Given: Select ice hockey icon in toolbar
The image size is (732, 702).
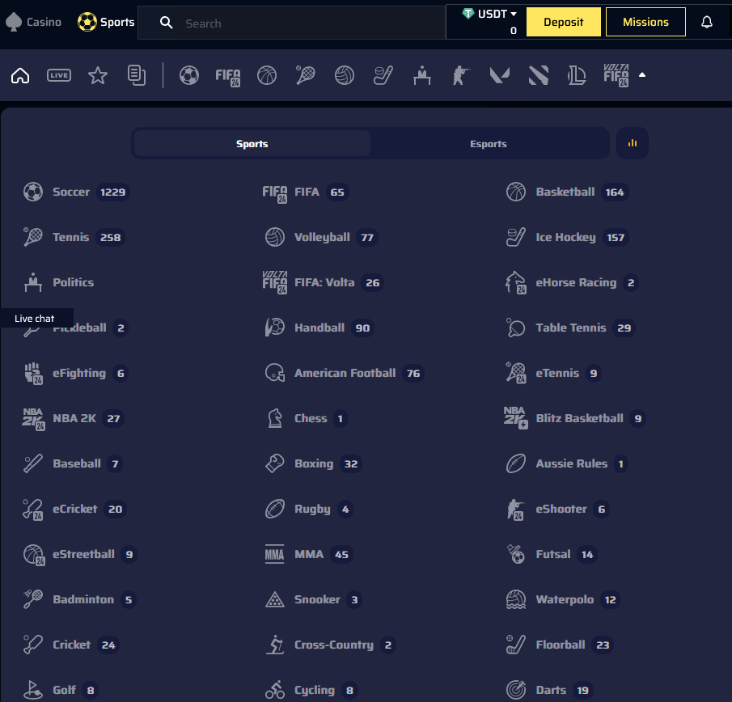Looking at the screenshot, I should pyautogui.click(x=383, y=75).
